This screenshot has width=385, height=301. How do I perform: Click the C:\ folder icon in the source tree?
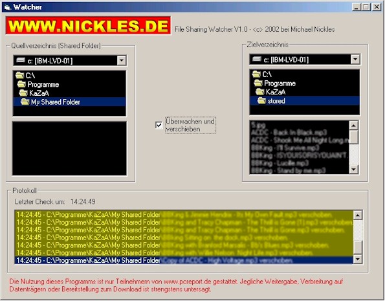19,75
